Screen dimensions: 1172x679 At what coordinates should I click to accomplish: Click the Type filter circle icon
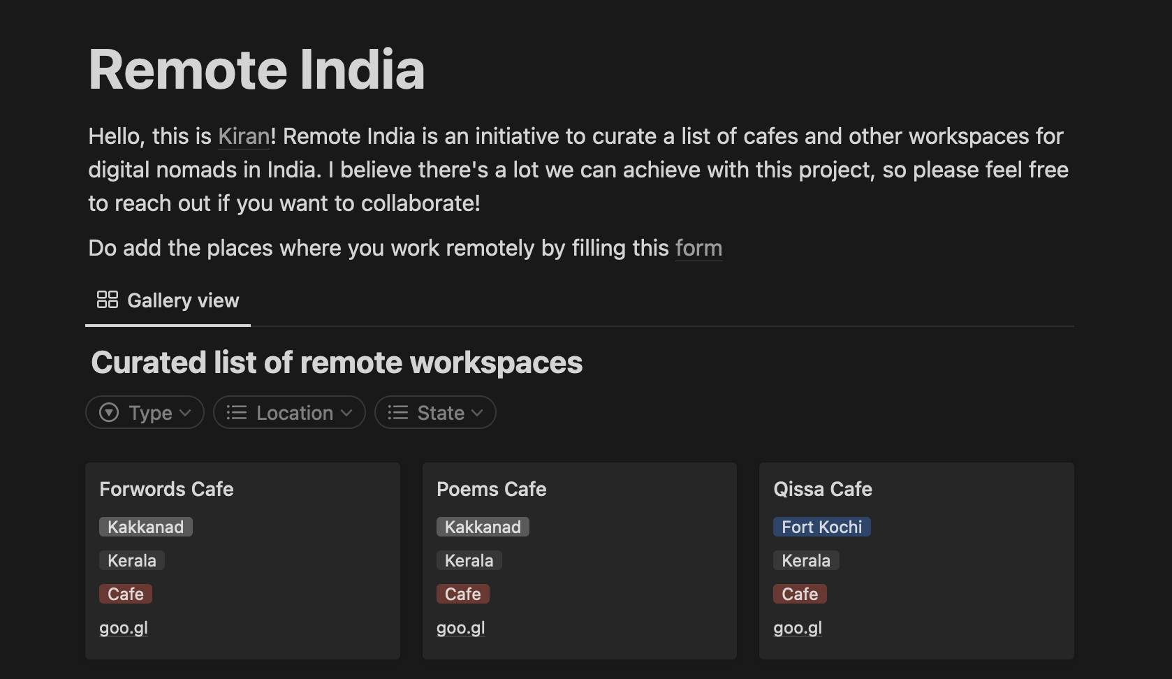coord(109,413)
